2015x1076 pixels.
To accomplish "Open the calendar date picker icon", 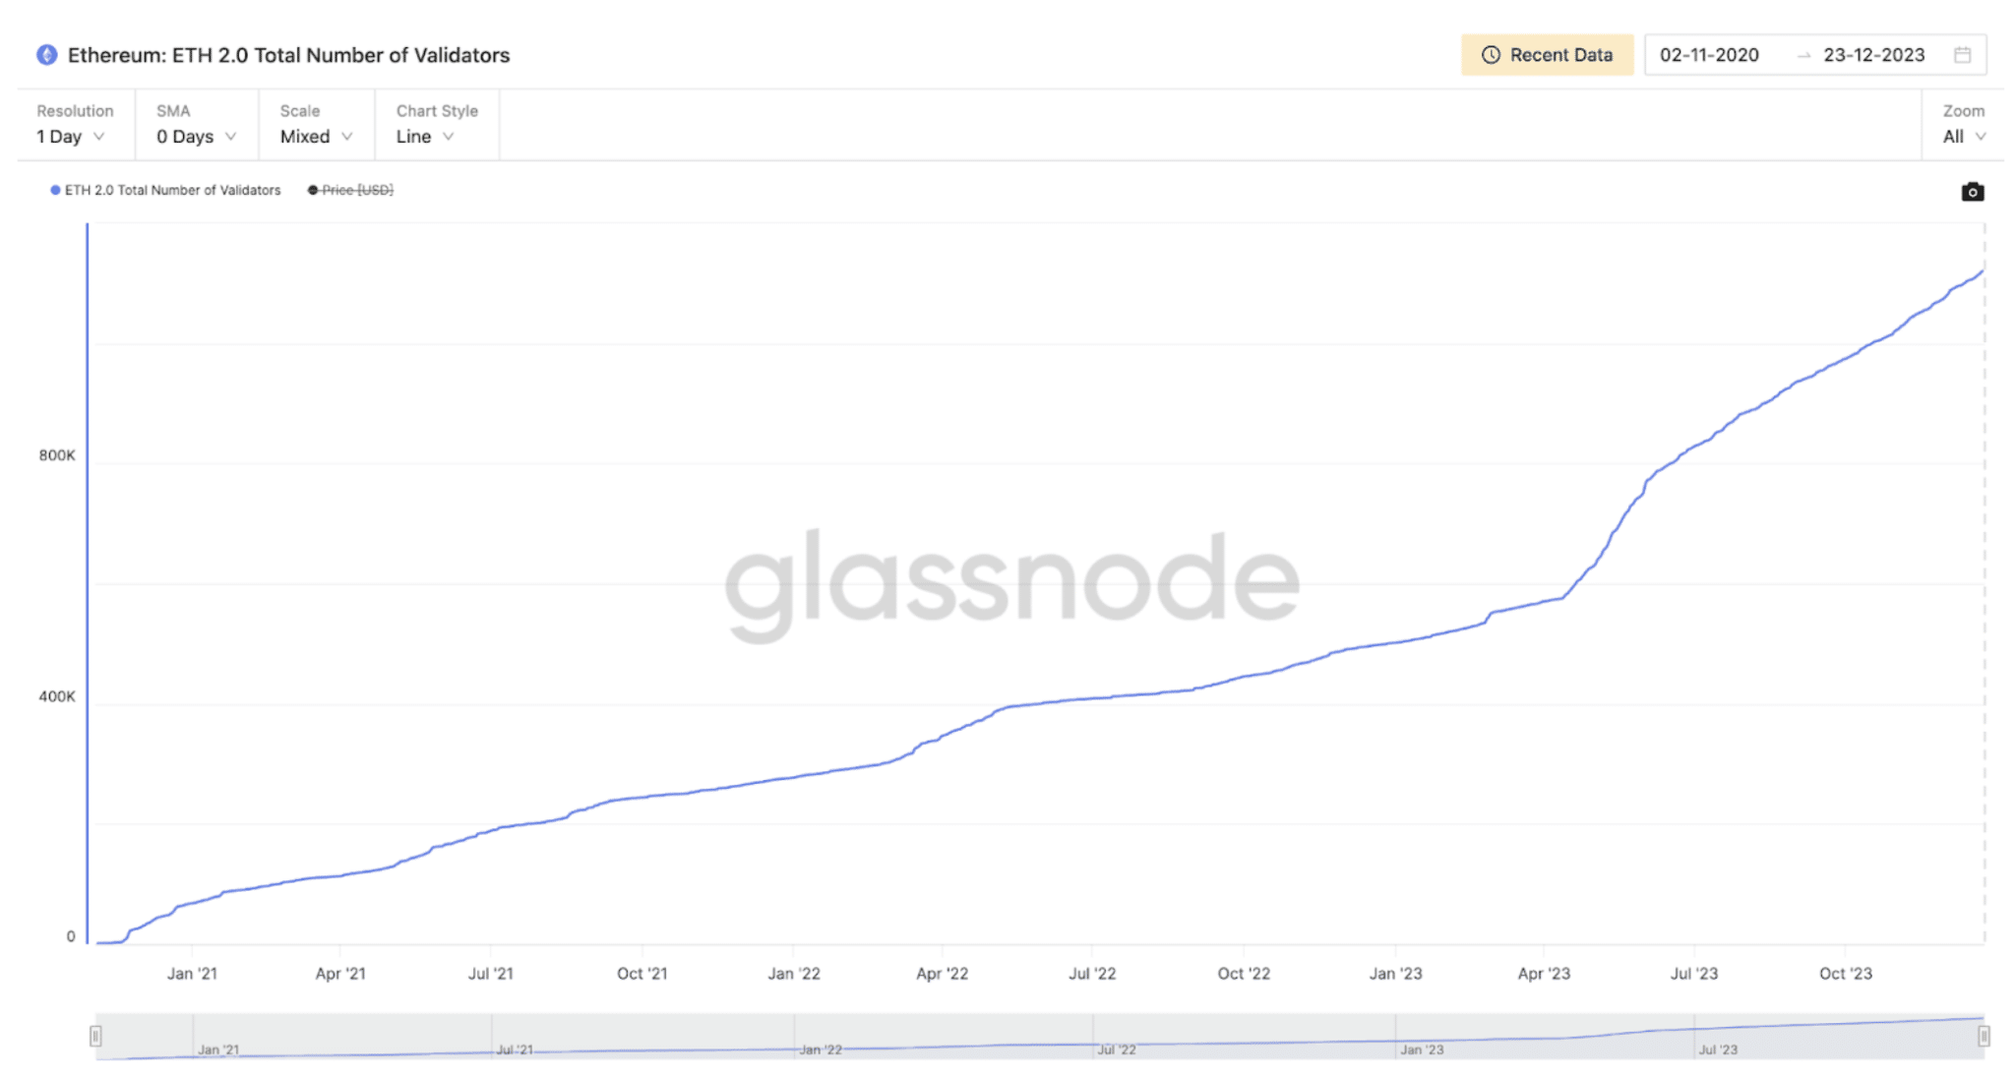I will tap(1964, 55).
